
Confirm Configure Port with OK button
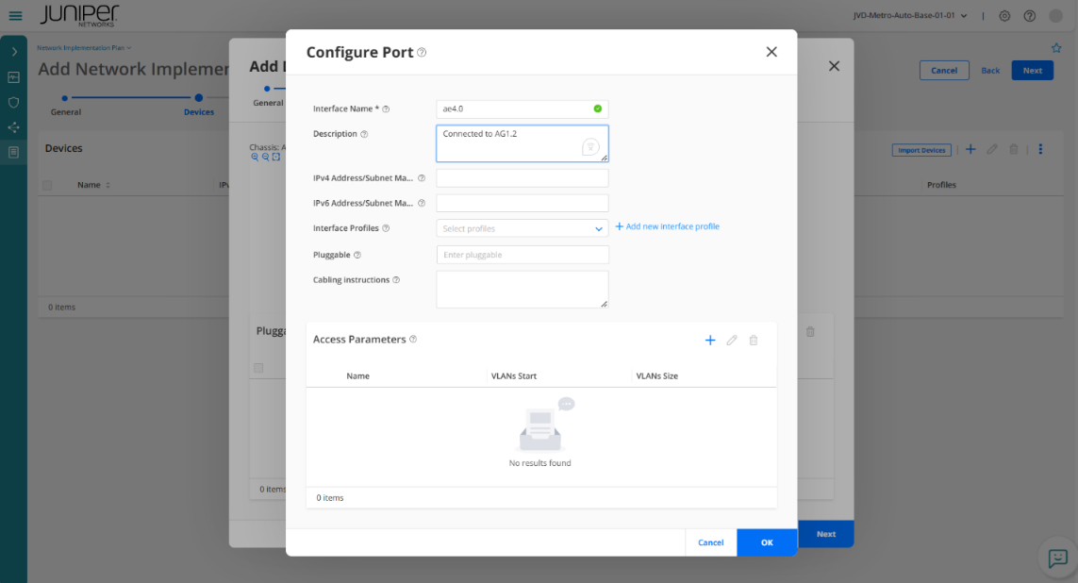click(767, 542)
